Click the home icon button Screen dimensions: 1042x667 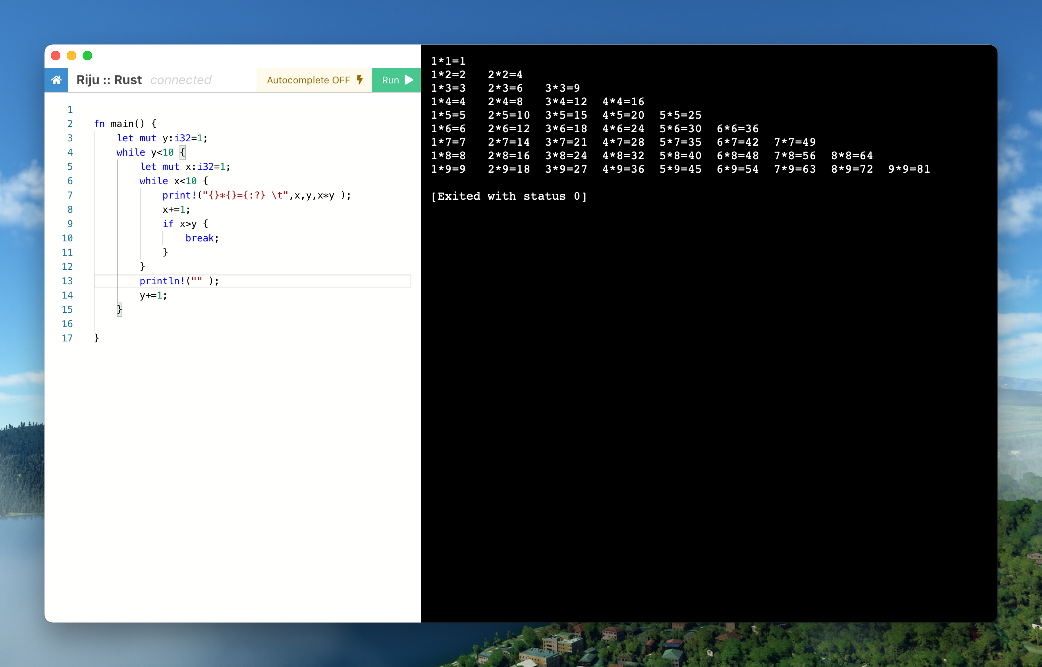[56, 80]
